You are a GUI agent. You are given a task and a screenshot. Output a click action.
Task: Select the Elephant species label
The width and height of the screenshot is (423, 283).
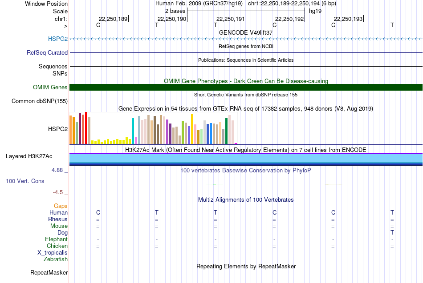tap(57, 239)
